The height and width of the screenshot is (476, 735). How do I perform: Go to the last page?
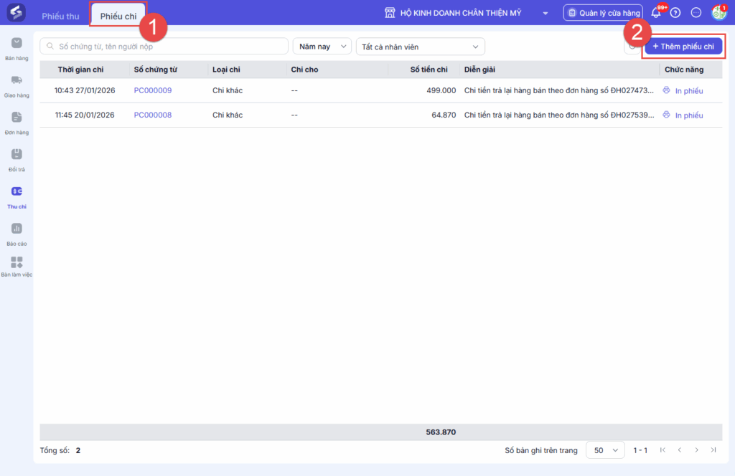(x=713, y=450)
